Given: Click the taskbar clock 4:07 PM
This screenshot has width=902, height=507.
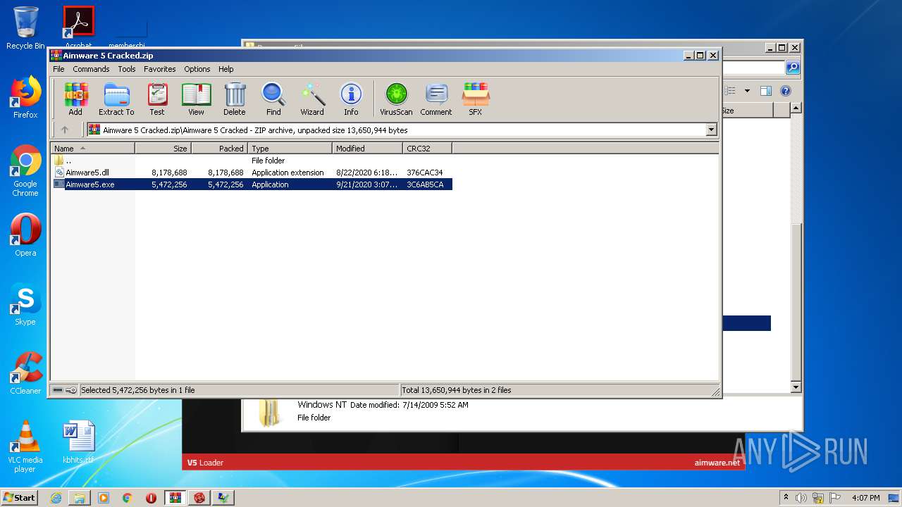Looking at the screenshot, I should click(865, 498).
